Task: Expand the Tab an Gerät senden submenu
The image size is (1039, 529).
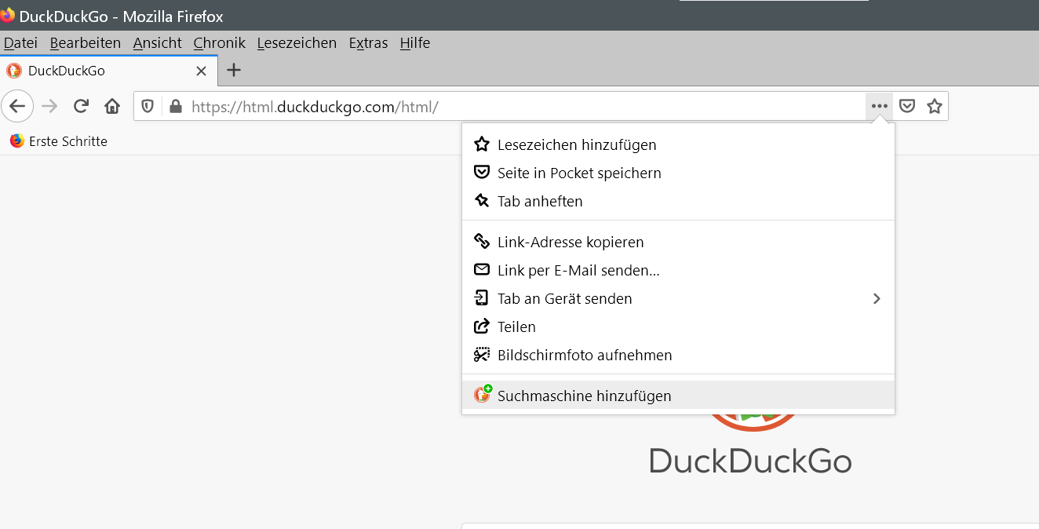Action: tap(877, 298)
